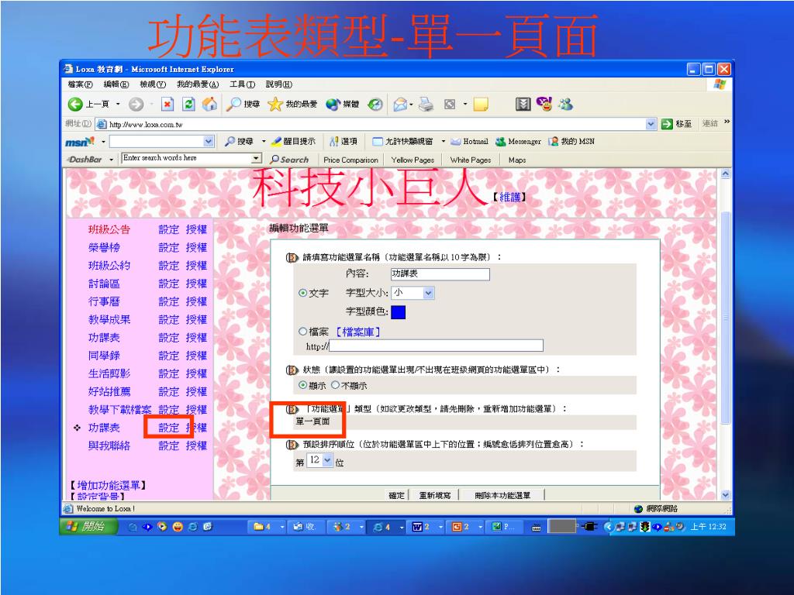Open Yellow Pages in DashBar
The image size is (794, 595).
pyautogui.click(x=413, y=160)
